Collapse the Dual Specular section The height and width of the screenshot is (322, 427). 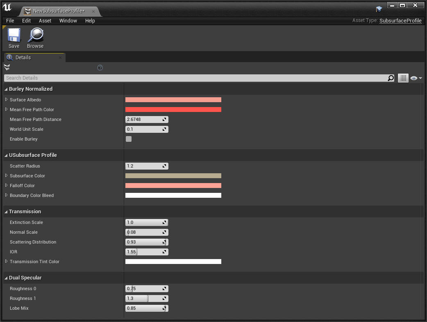click(x=6, y=278)
